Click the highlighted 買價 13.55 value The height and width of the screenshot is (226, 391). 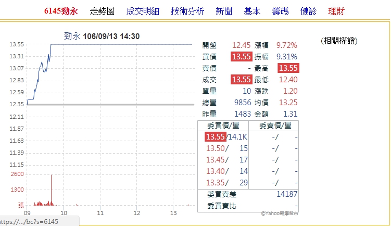point(242,57)
